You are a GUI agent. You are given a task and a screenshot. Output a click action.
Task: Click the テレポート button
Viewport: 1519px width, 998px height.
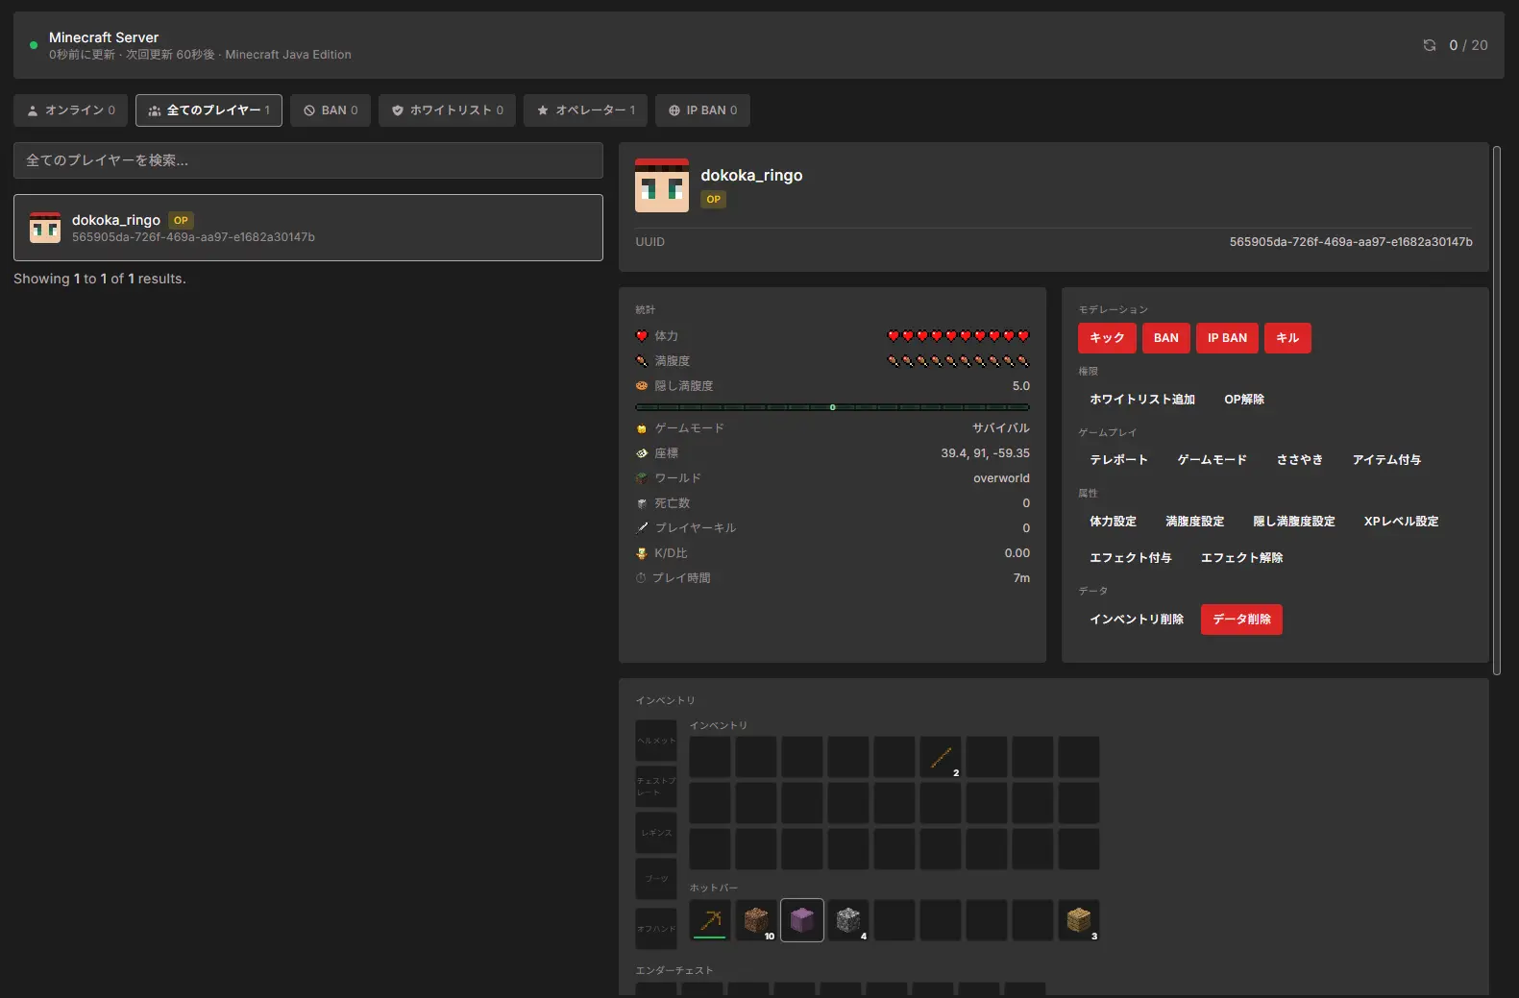(x=1118, y=460)
